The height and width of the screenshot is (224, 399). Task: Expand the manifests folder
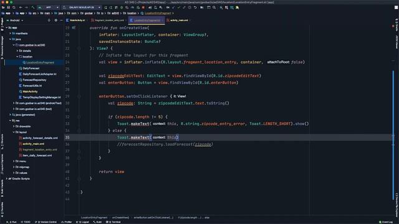coord(10,34)
